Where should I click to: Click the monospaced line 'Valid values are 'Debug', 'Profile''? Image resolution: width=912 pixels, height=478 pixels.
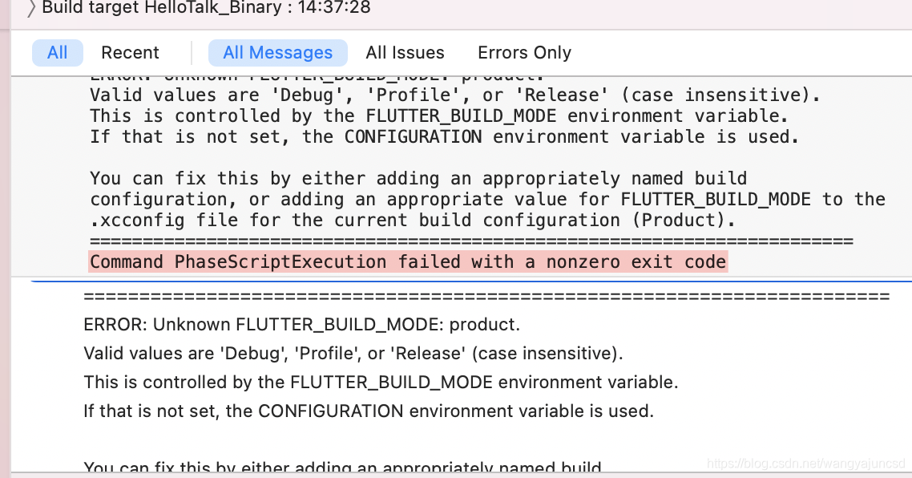point(455,95)
